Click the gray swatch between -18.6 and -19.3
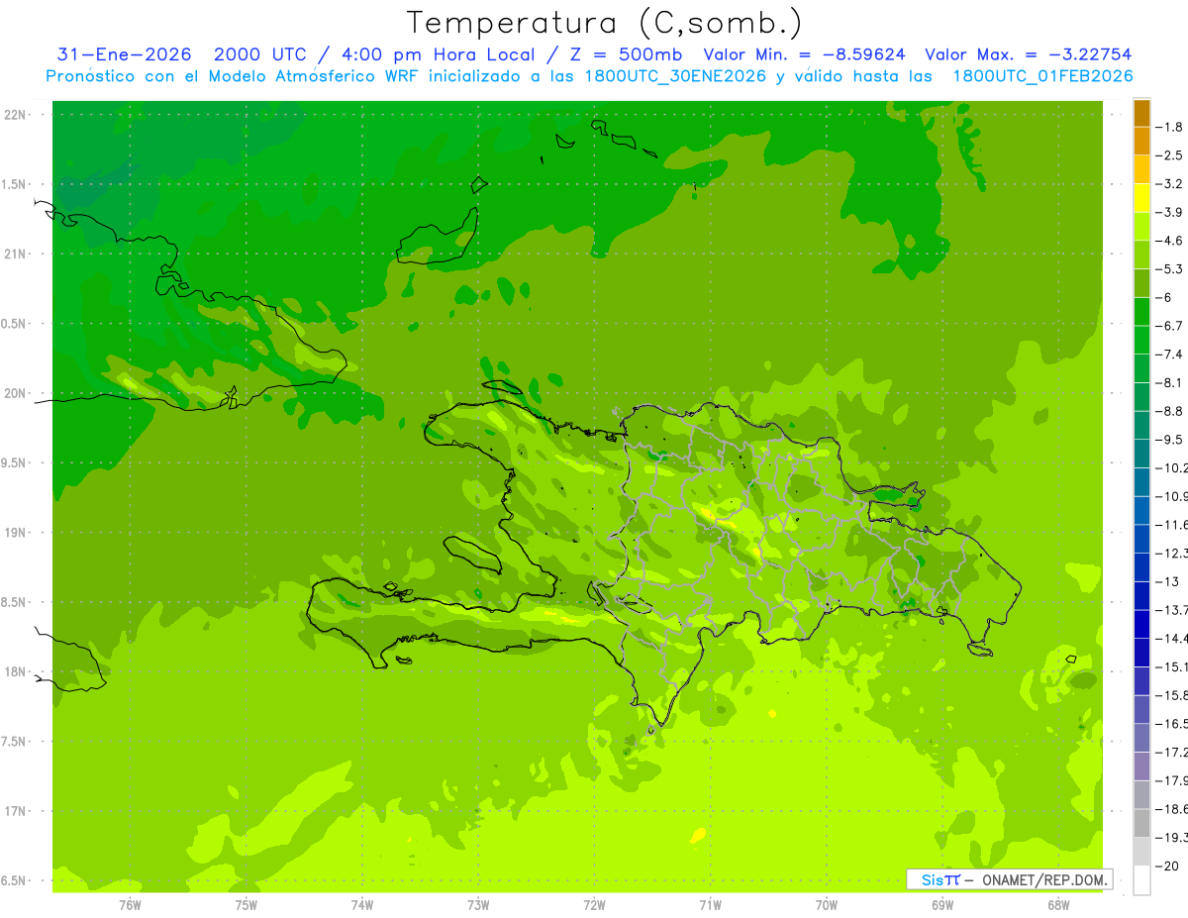The width and height of the screenshot is (1188, 918). coord(1141,823)
